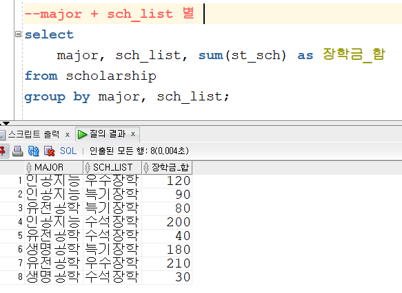Sort by the SCH_LIST column header
Screen dimensions: 402x293
pyautogui.click(x=112, y=167)
